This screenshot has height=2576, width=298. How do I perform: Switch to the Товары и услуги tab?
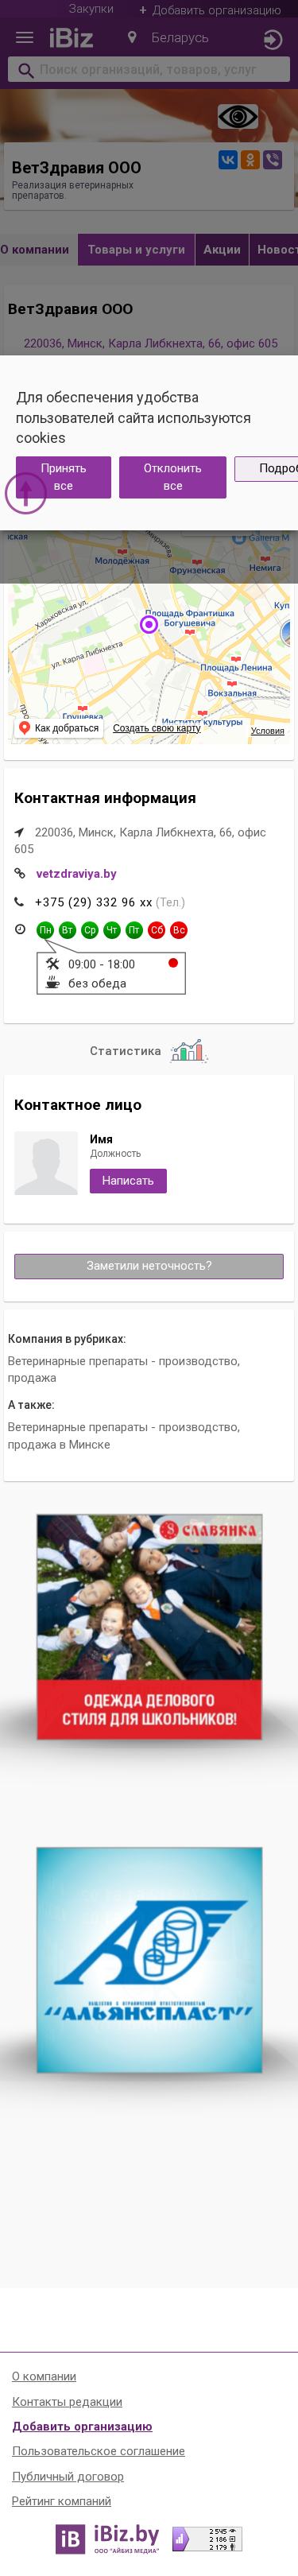pyautogui.click(x=136, y=250)
